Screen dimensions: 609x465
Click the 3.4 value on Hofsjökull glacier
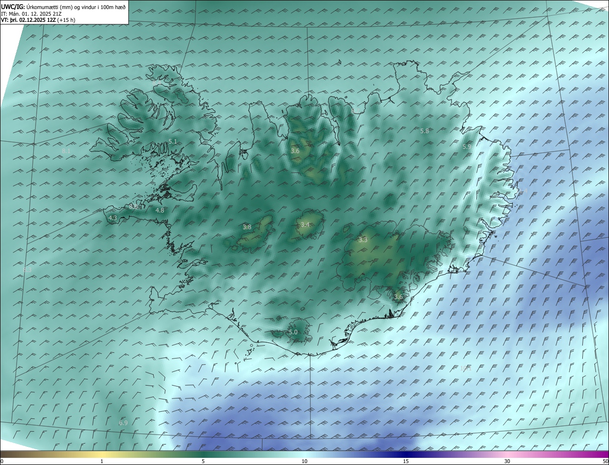coord(305,224)
